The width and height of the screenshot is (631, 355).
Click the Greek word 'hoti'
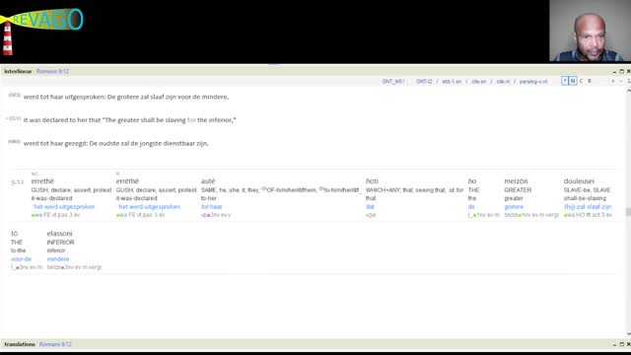[x=372, y=181]
